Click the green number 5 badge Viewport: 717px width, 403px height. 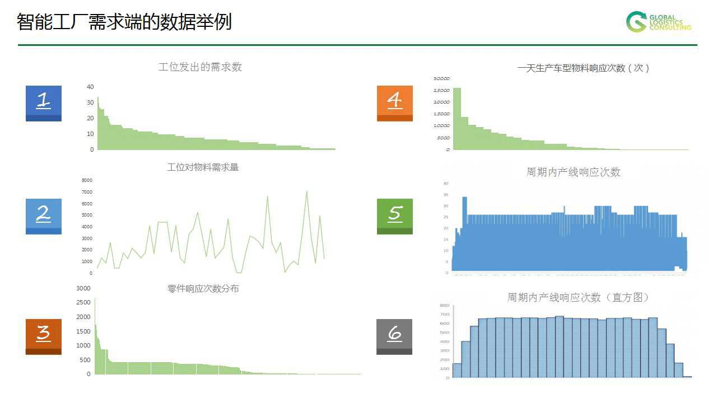click(395, 216)
